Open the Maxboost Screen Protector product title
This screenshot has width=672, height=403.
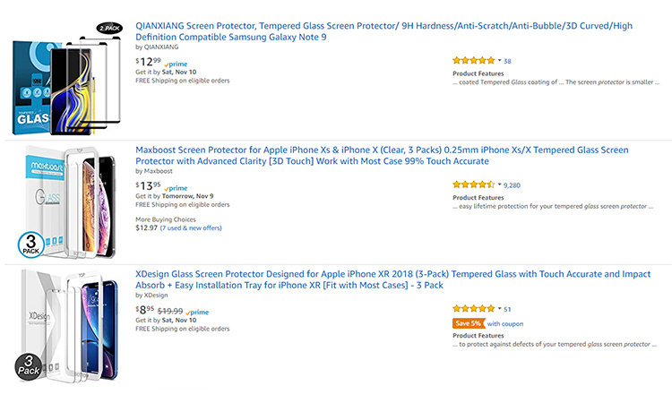[x=382, y=156]
